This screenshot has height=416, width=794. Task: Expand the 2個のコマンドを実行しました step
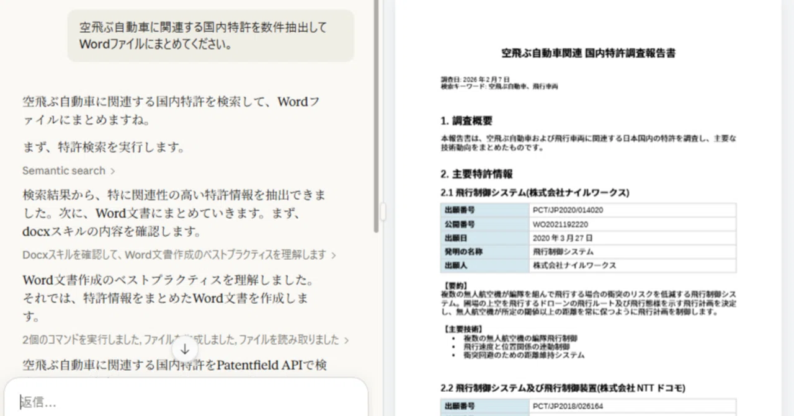click(185, 340)
